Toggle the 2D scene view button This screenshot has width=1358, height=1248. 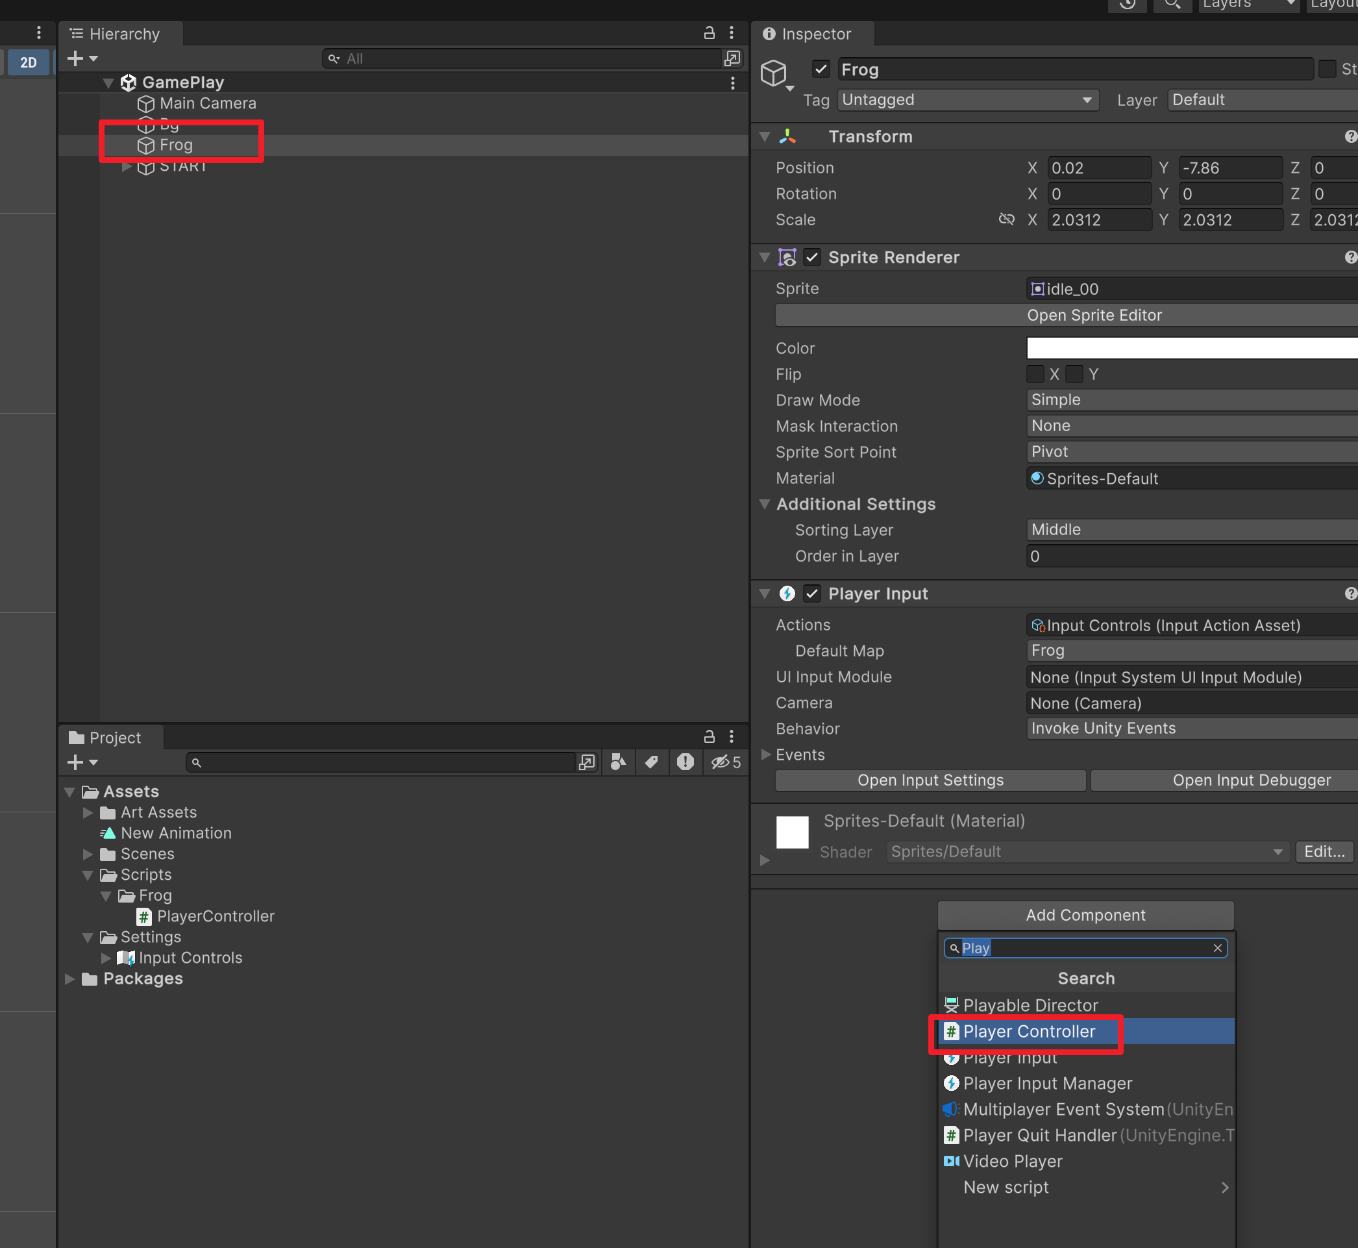29,62
